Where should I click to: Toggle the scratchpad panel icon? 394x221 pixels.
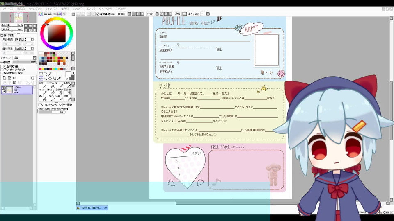64,14
